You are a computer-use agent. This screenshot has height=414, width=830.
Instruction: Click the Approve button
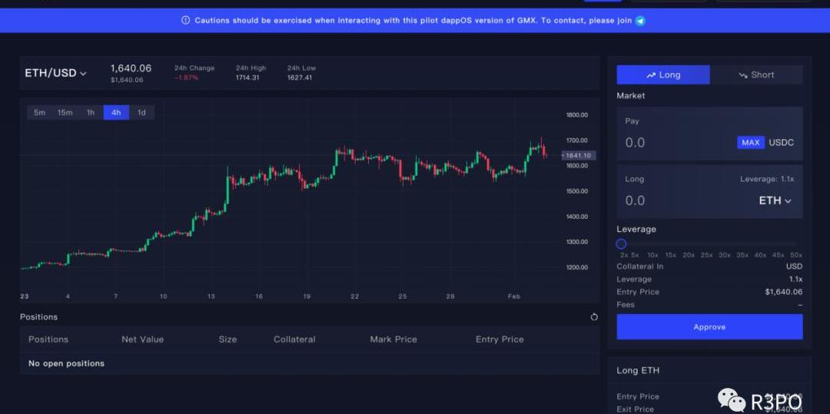point(709,327)
